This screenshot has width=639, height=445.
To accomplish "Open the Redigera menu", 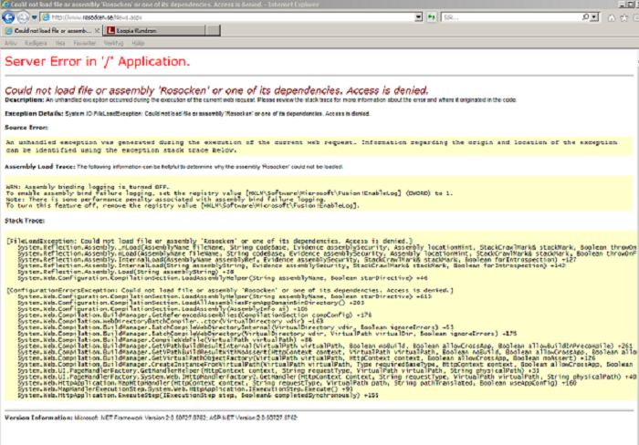I will [36, 43].
